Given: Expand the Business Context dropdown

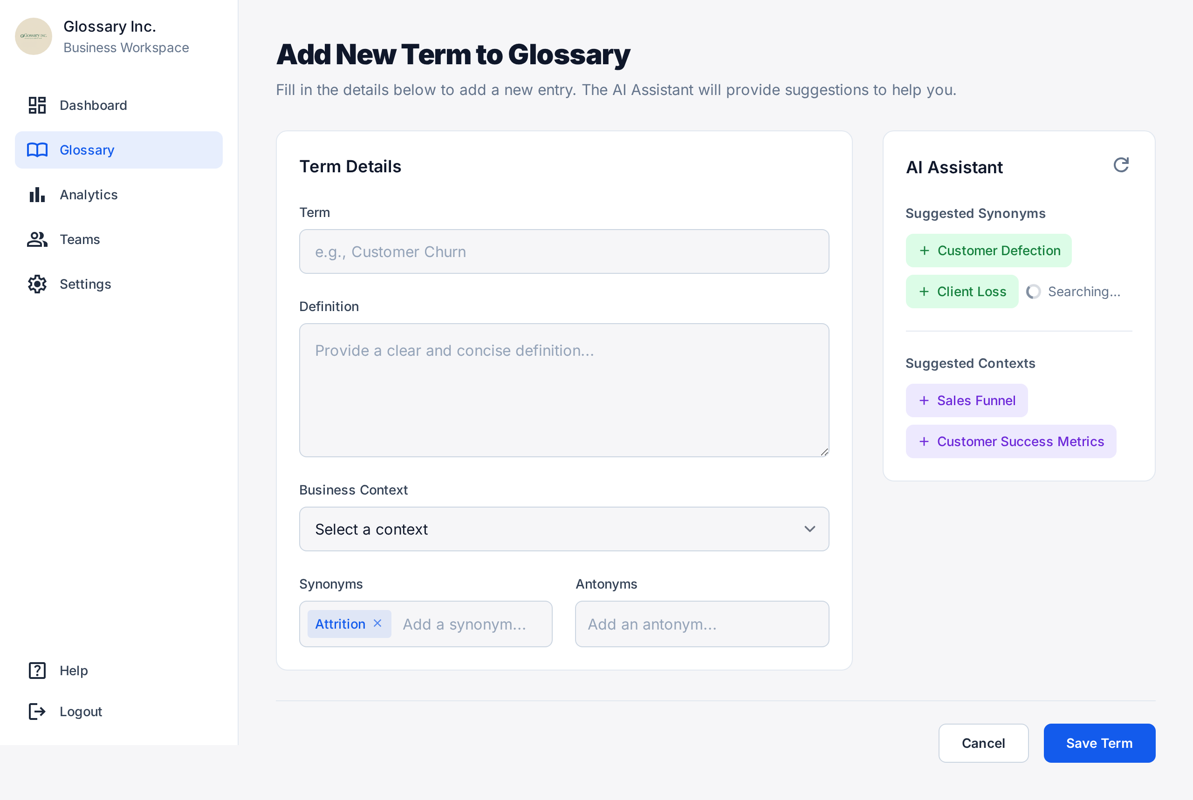Looking at the screenshot, I should pyautogui.click(x=563, y=529).
